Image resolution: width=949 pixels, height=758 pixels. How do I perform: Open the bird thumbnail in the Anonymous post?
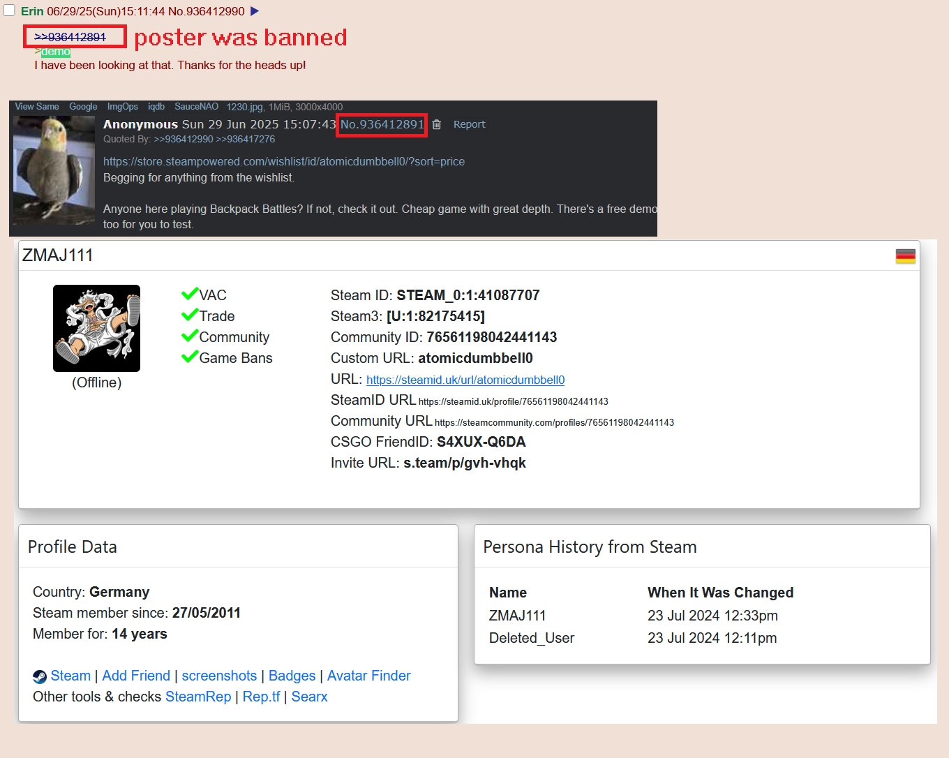click(x=54, y=170)
